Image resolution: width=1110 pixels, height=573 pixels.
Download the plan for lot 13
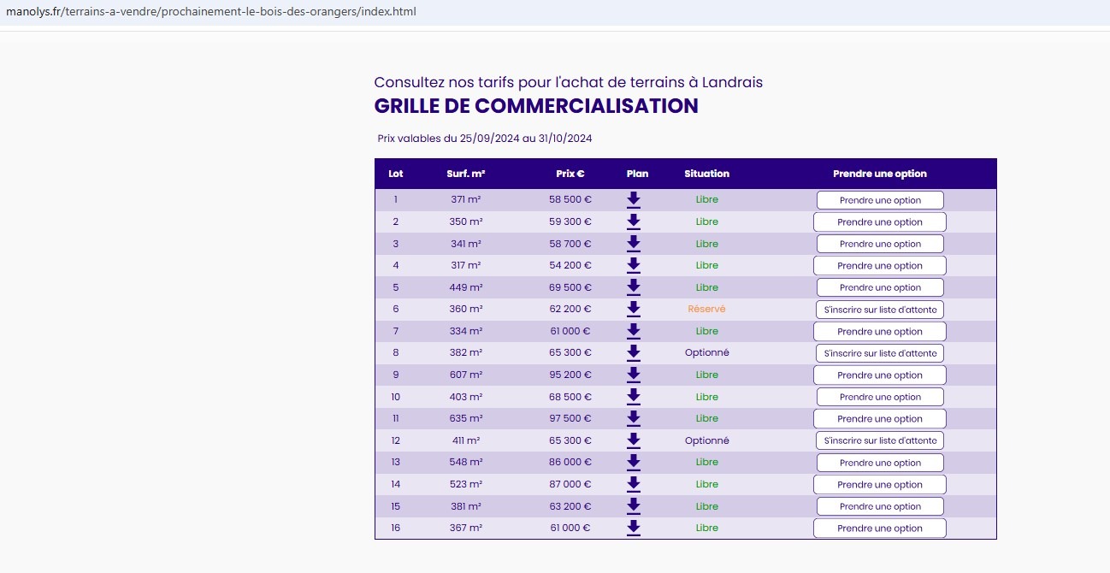tap(633, 462)
